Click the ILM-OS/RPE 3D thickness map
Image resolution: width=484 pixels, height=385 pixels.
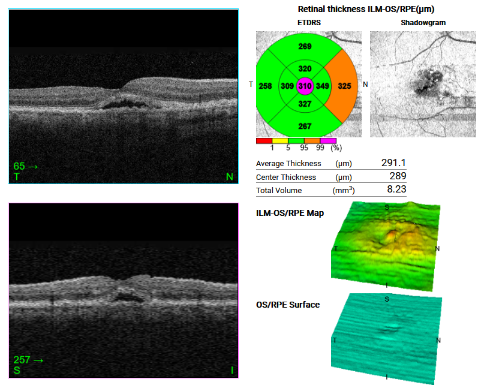click(386, 246)
